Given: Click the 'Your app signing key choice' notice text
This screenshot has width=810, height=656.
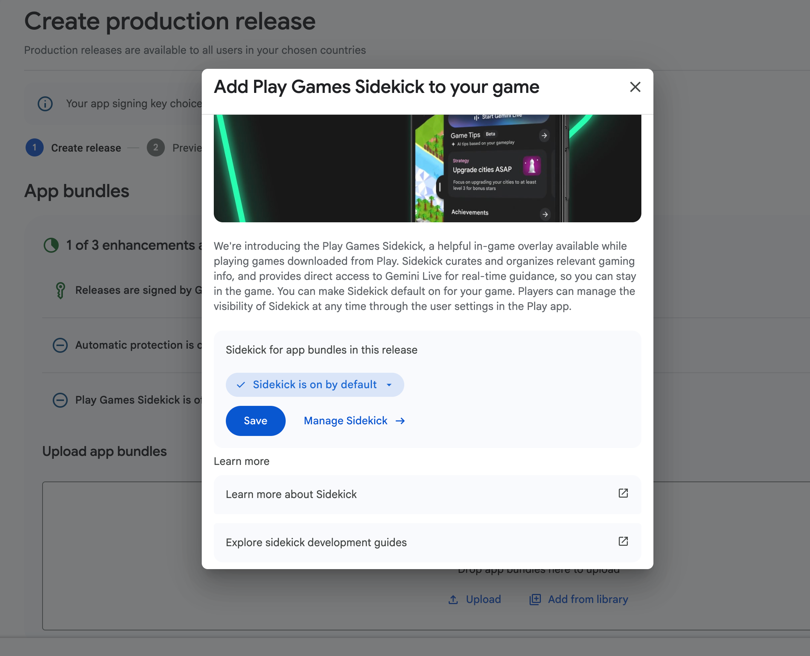Looking at the screenshot, I should point(134,103).
